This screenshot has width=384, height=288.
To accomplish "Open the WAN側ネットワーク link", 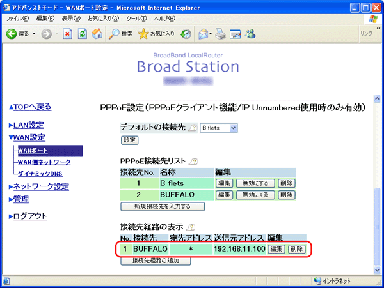I will (44, 162).
